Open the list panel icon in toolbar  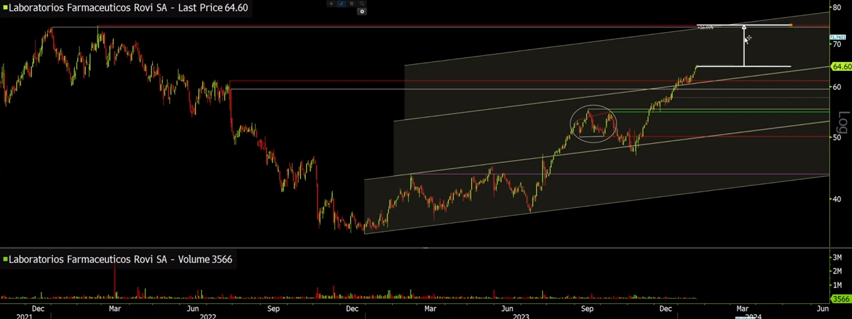point(352,3)
